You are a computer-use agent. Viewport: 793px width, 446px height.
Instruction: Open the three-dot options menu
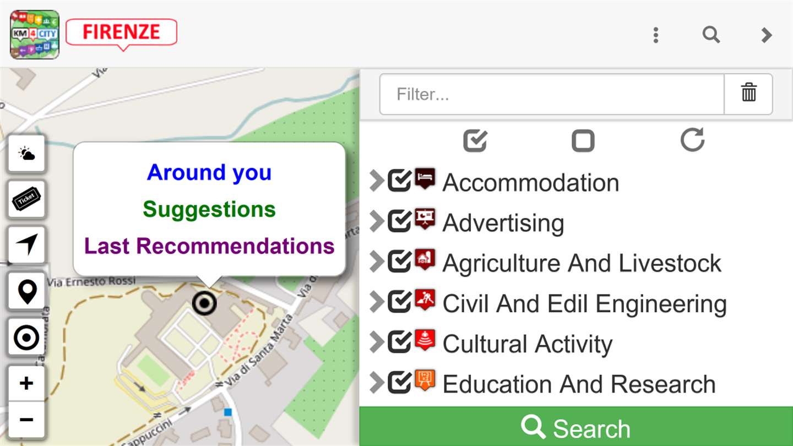coord(655,35)
